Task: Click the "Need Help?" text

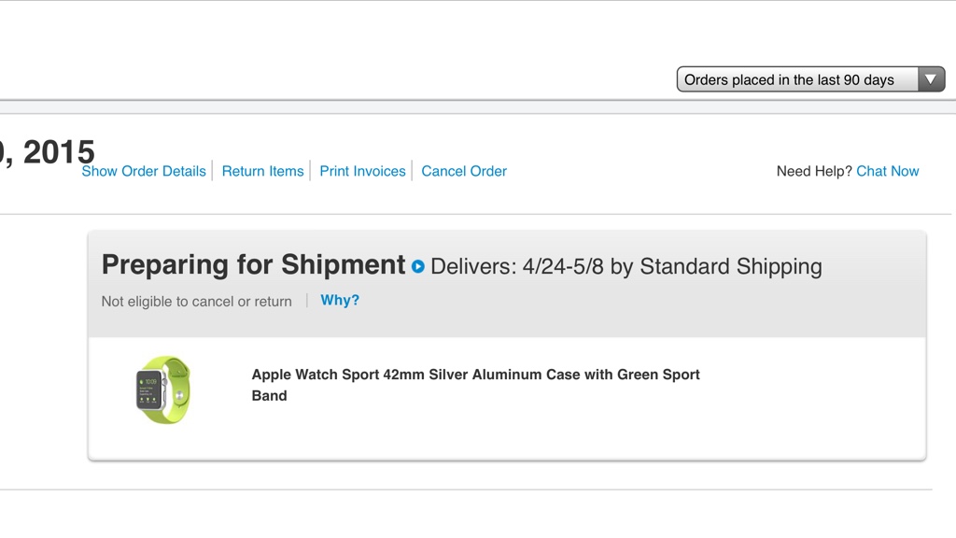Action: (x=814, y=171)
